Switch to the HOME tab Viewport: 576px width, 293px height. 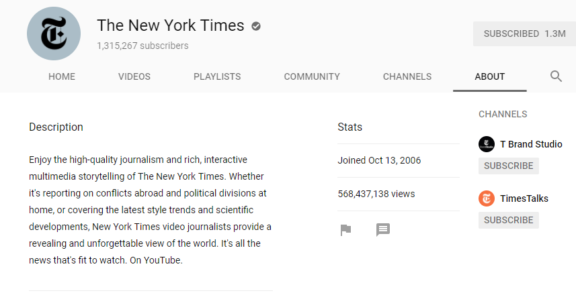(x=62, y=76)
